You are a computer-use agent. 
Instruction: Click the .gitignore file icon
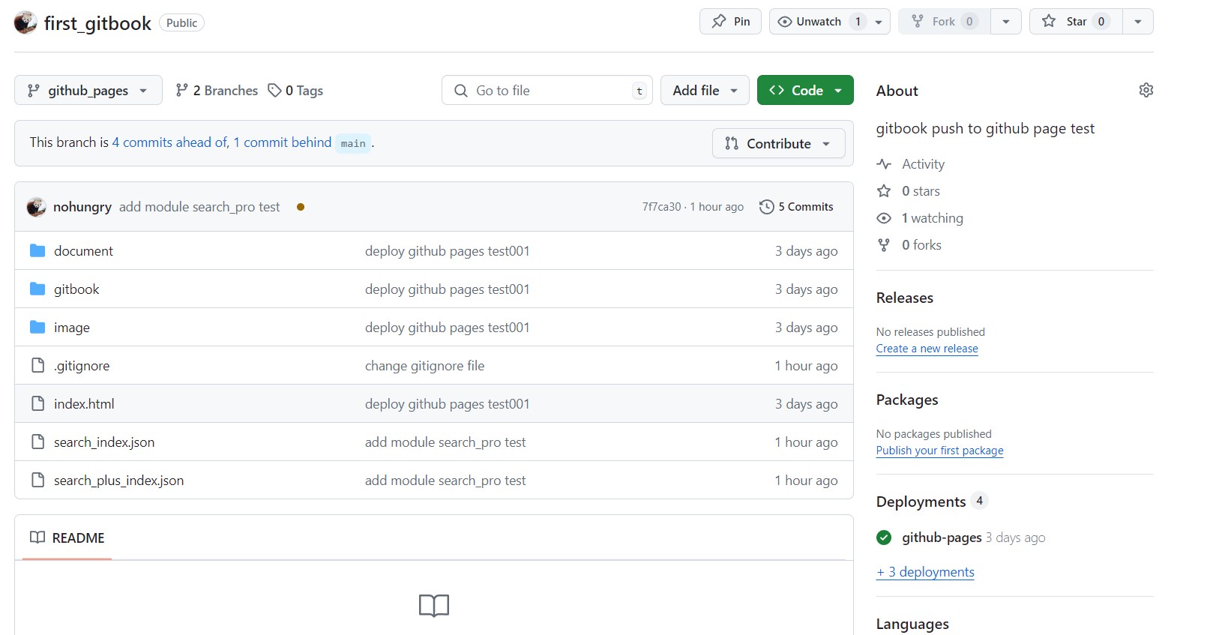37,365
